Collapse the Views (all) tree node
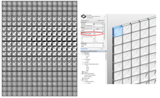Image resolution: width=160 pixels, height=98 pixels. [x=81, y=53]
